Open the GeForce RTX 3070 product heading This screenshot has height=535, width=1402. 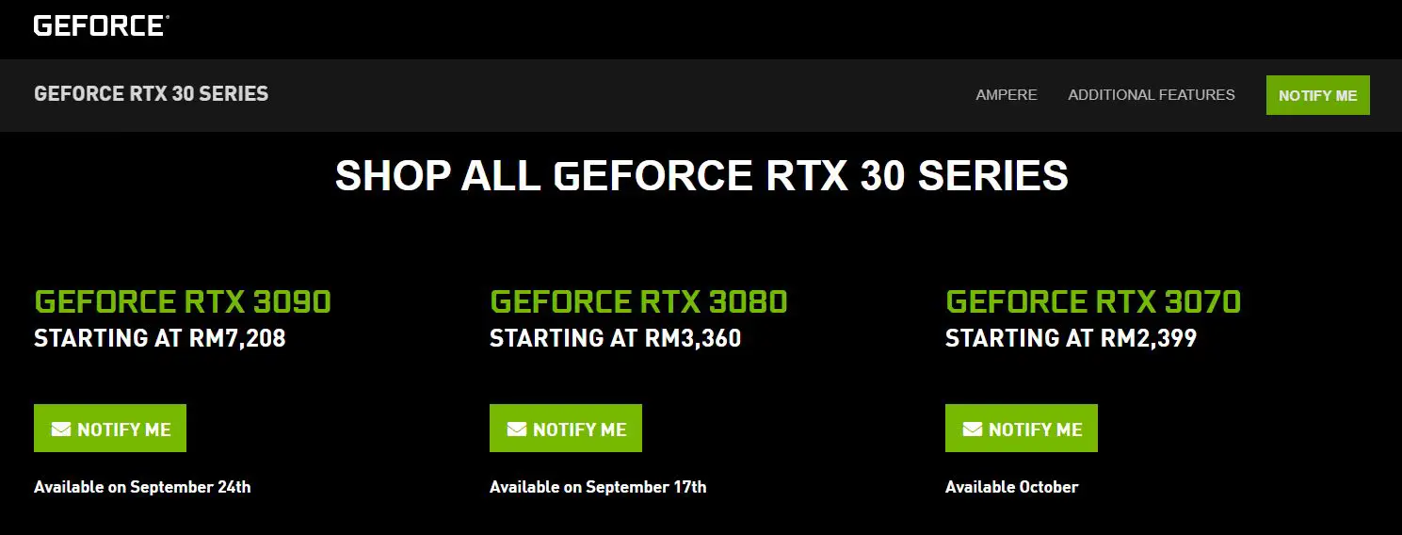coord(1093,301)
